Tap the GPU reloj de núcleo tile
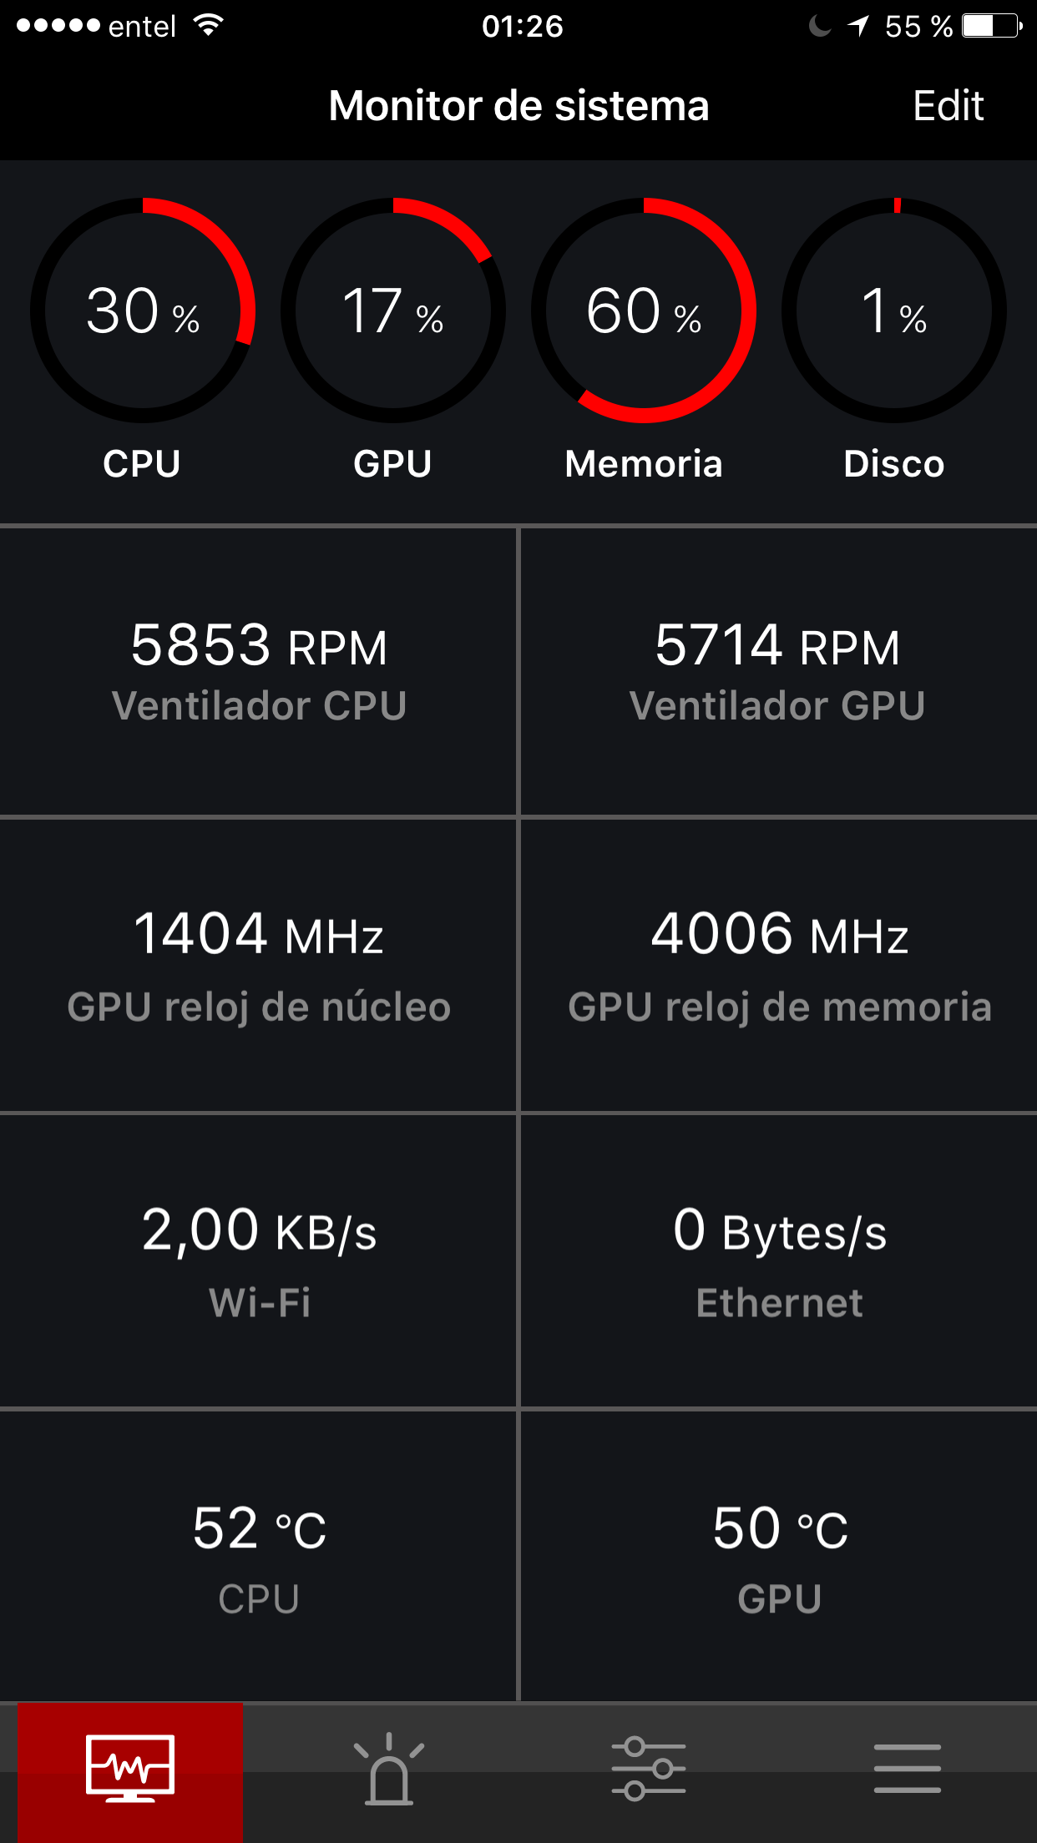1037x1843 pixels. click(x=259, y=966)
